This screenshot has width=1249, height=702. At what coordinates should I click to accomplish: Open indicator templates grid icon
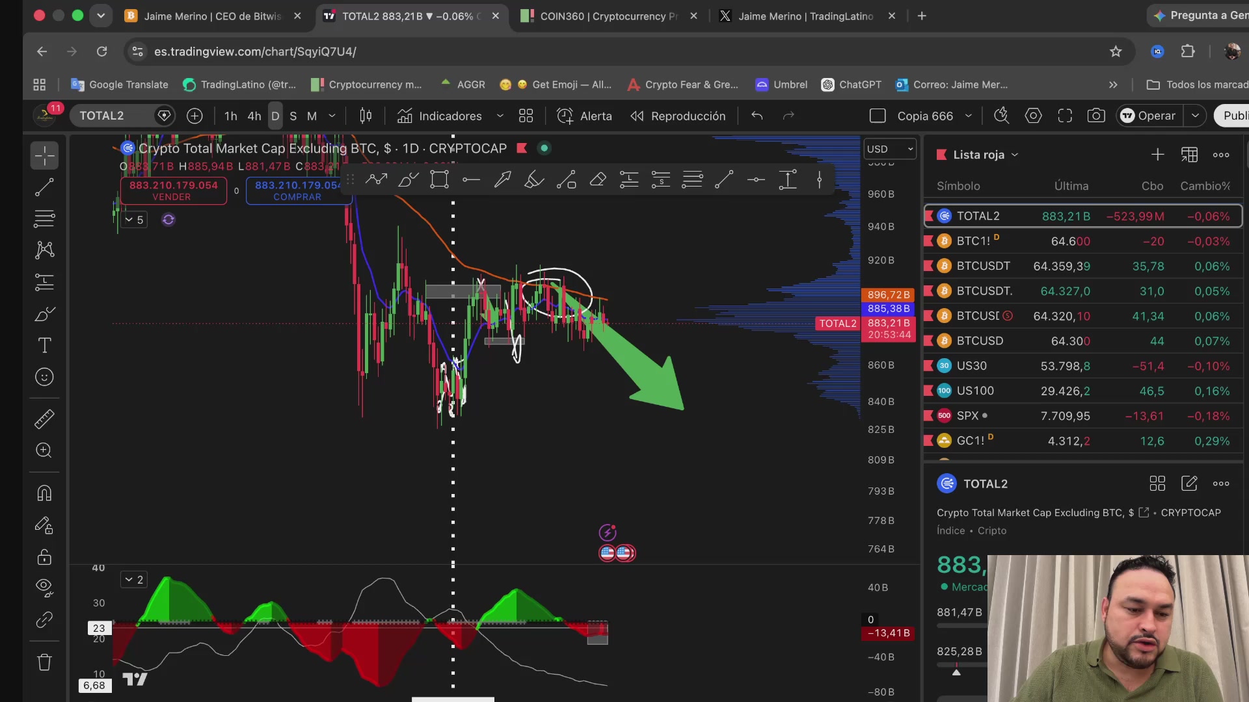point(526,116)
